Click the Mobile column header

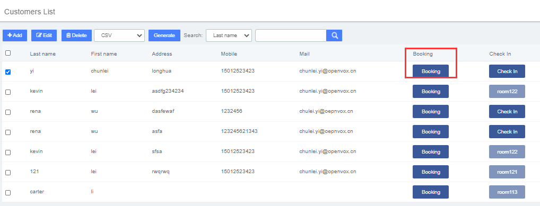point(229,54)
